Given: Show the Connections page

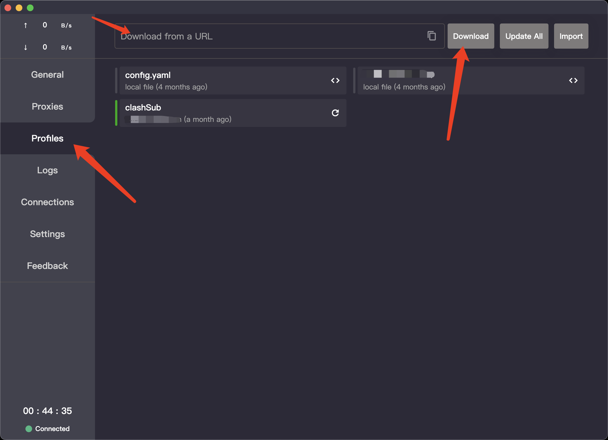Looking at the screenshot, I should 47,202.
